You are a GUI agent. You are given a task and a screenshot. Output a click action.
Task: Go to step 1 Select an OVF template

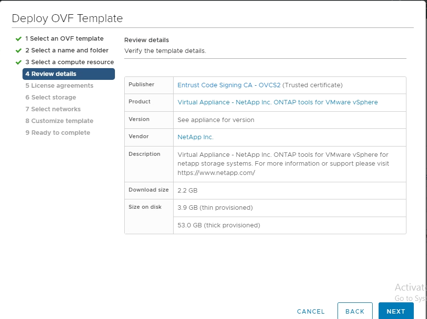64,39
